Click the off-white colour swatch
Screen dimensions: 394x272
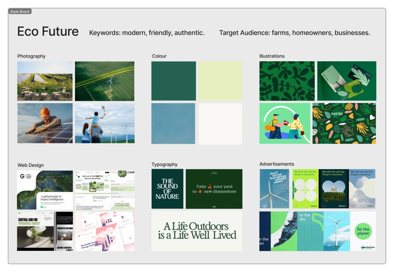pyautogui.click(x=220, y=123)
